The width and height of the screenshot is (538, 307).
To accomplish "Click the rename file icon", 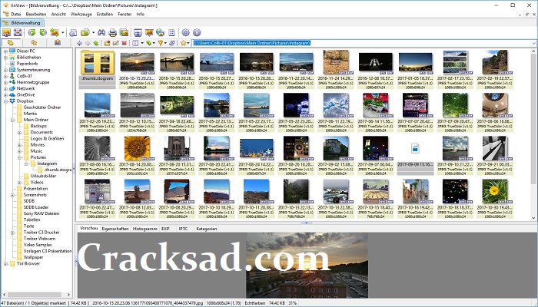I will coord(115,43).
